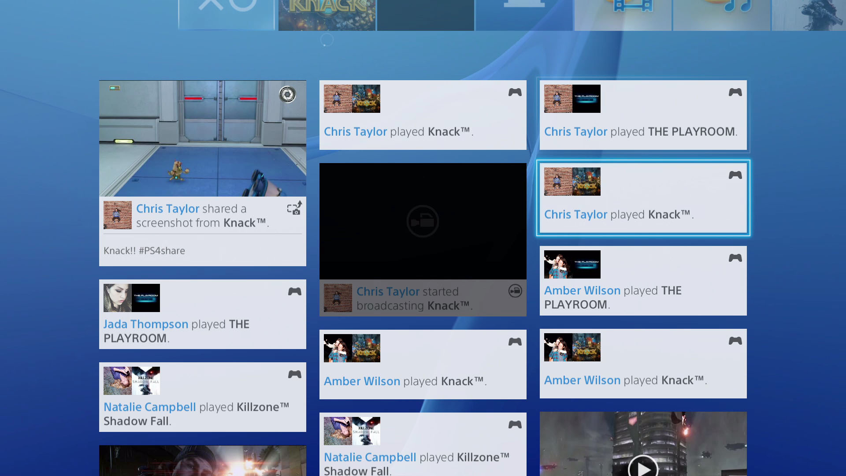
Task: Click gamepad icon on unhighlighted Chris Taylor Knack card
Action: (515, 92)
